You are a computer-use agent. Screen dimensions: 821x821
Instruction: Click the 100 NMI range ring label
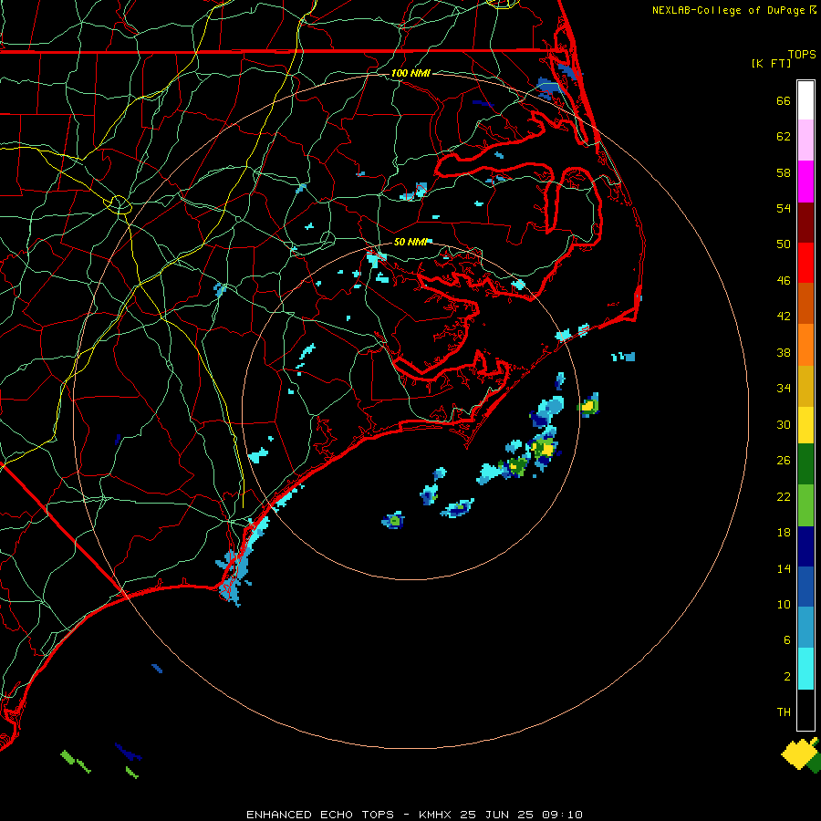(410, 73)
